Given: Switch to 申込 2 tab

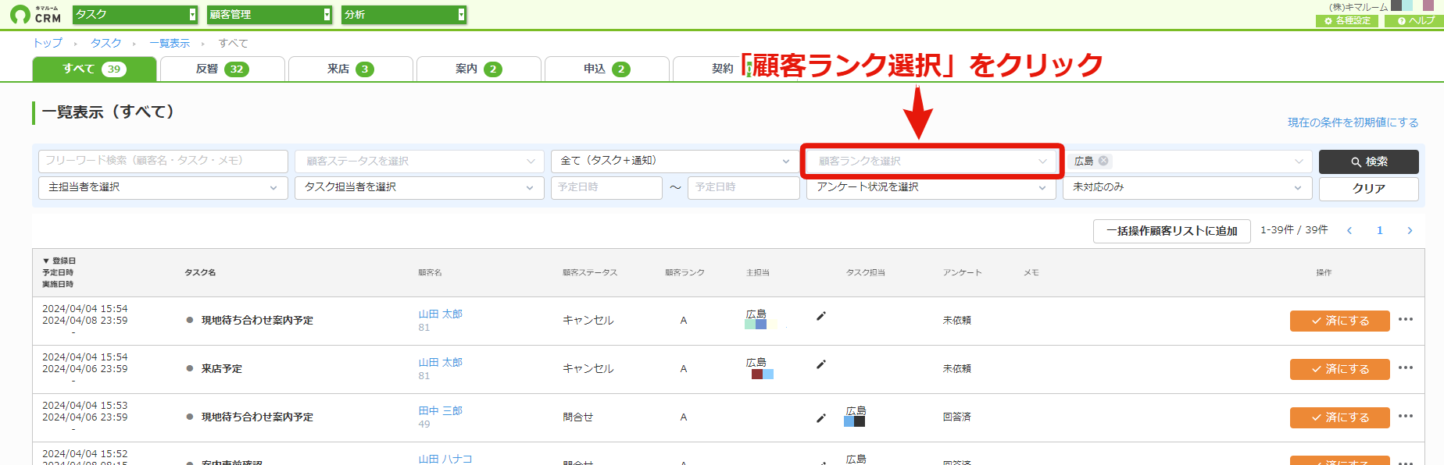Looking at the screenshot, I should (607, 69).
